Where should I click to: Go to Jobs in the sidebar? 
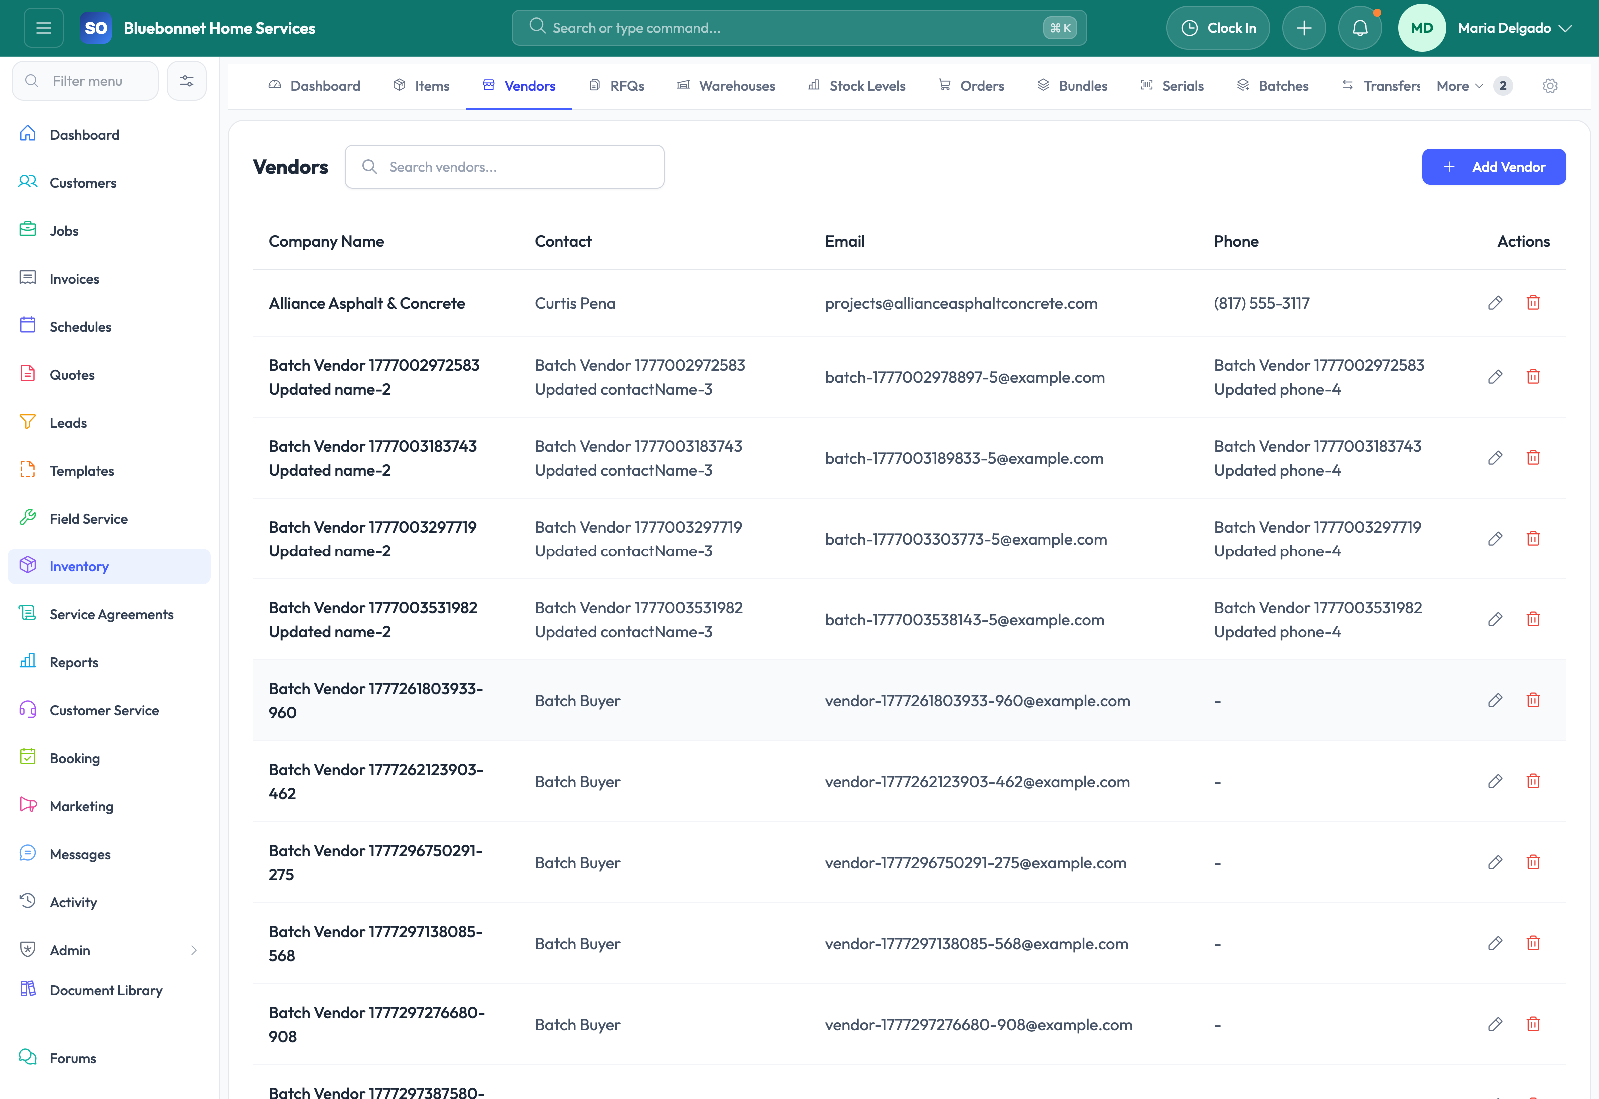[x=109, y=231]
